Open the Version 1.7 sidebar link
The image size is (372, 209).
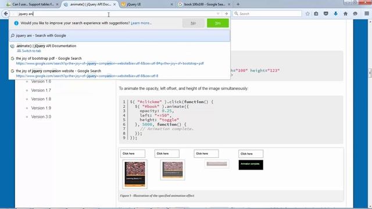tap(41, 91)
